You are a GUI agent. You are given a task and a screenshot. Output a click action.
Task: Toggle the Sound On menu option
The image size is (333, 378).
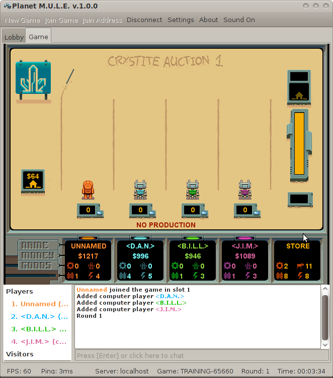coord(239,20)
